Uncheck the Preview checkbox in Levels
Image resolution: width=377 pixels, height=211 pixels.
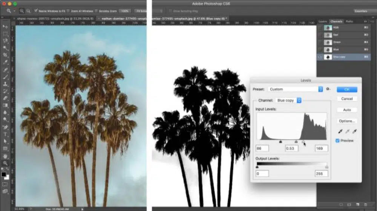coord(338,140)
